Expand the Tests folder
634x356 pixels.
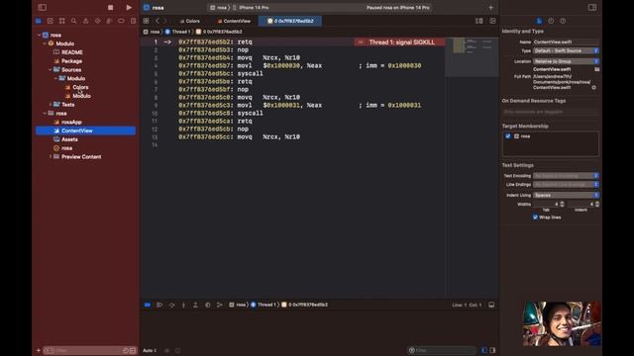click(51, 105)
